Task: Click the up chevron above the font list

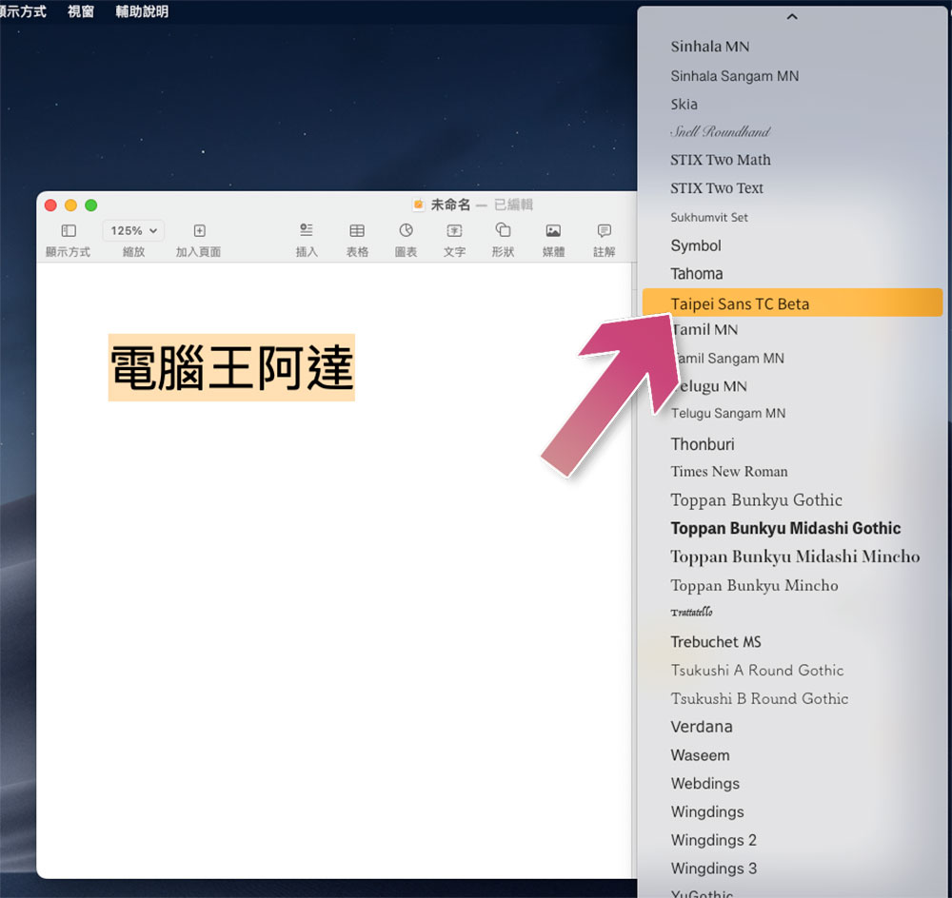Action: (x=792, y=16)
